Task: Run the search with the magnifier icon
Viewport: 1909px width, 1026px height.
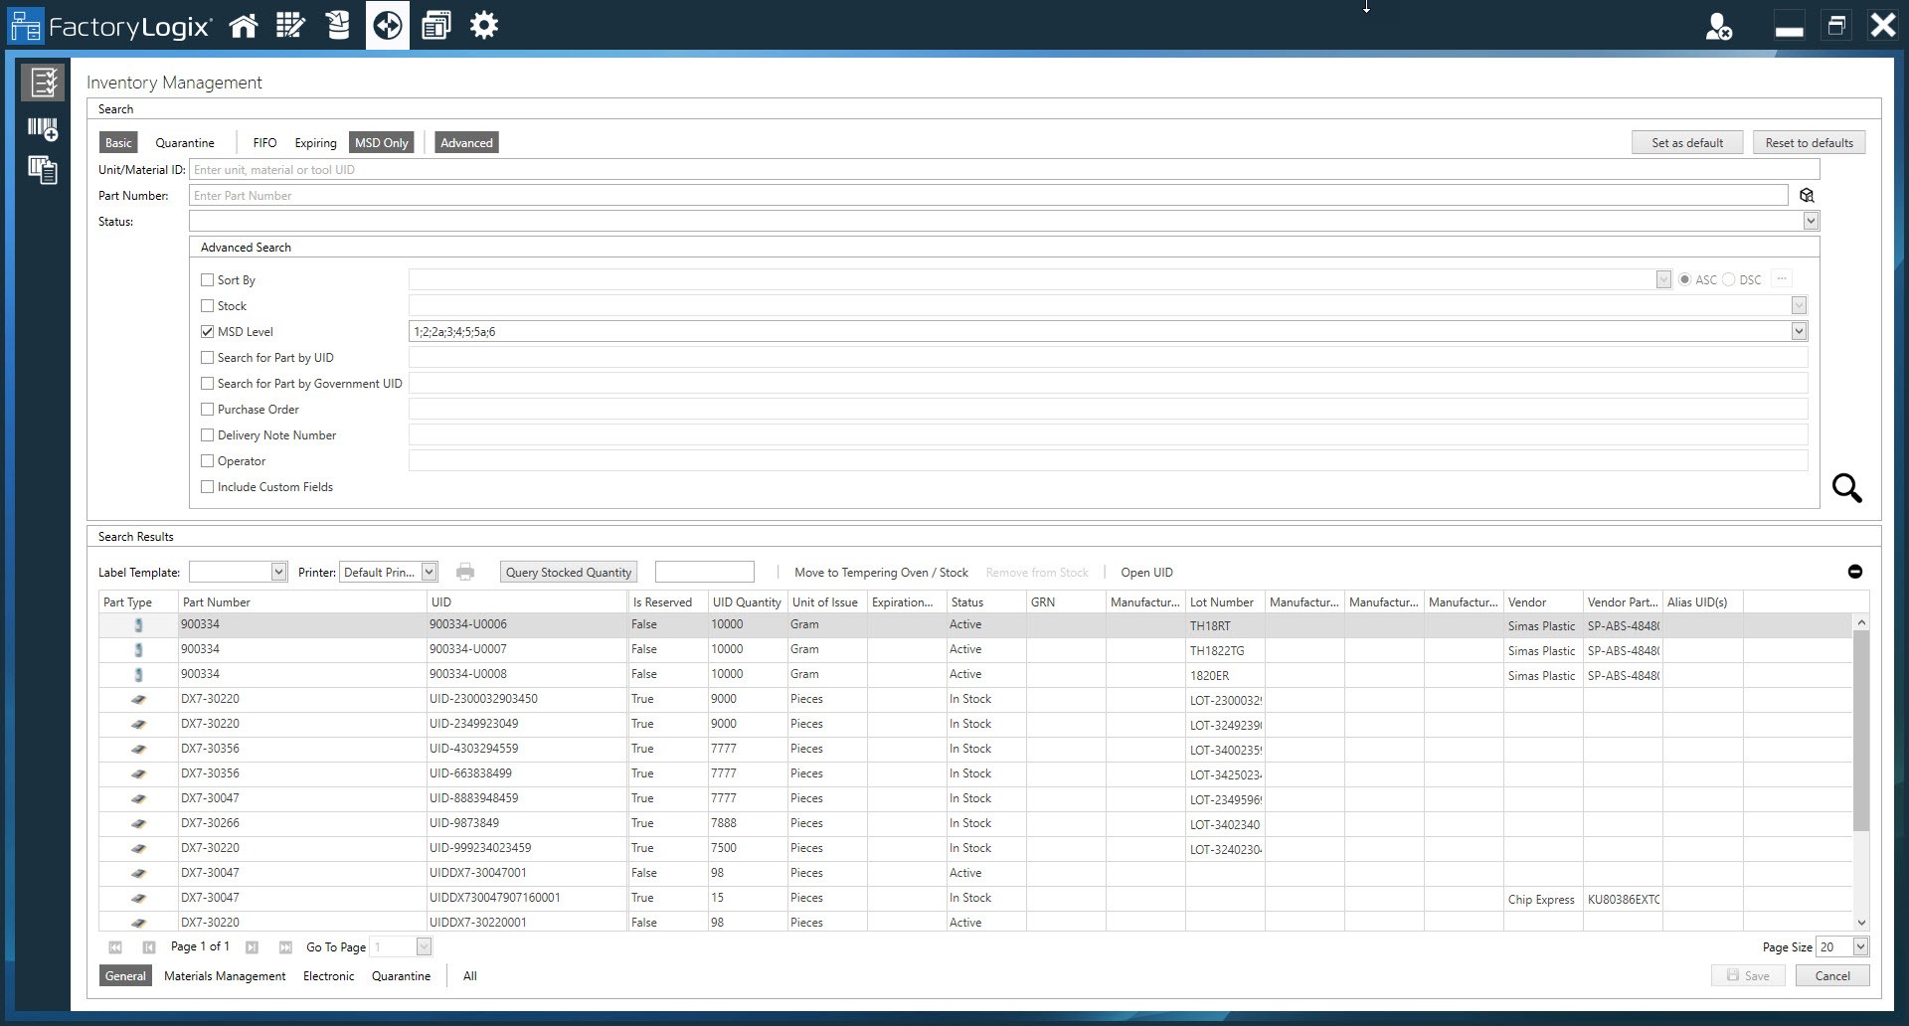Action: coord(1846,488)
